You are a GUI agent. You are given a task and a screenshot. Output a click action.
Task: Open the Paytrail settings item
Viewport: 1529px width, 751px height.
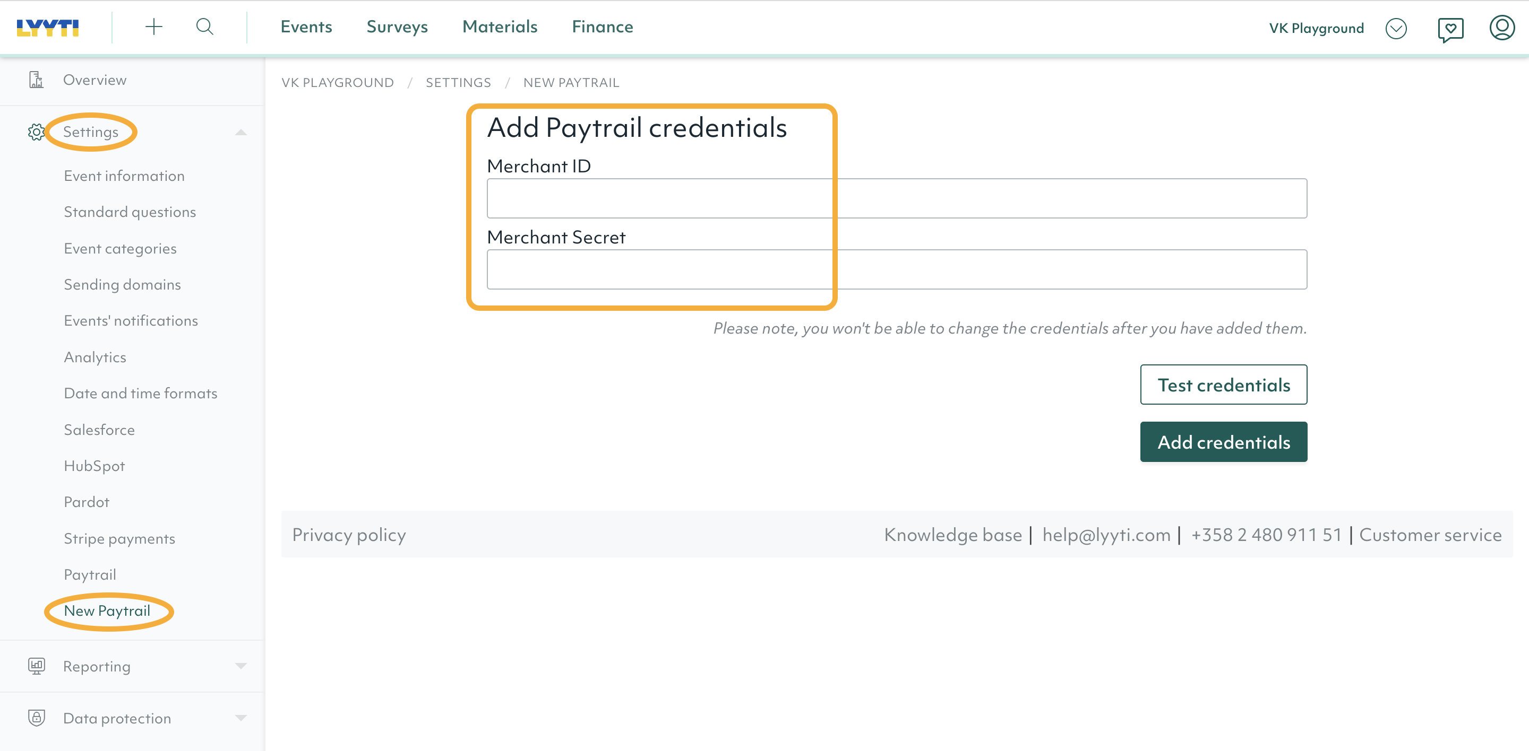coord(90,575)
